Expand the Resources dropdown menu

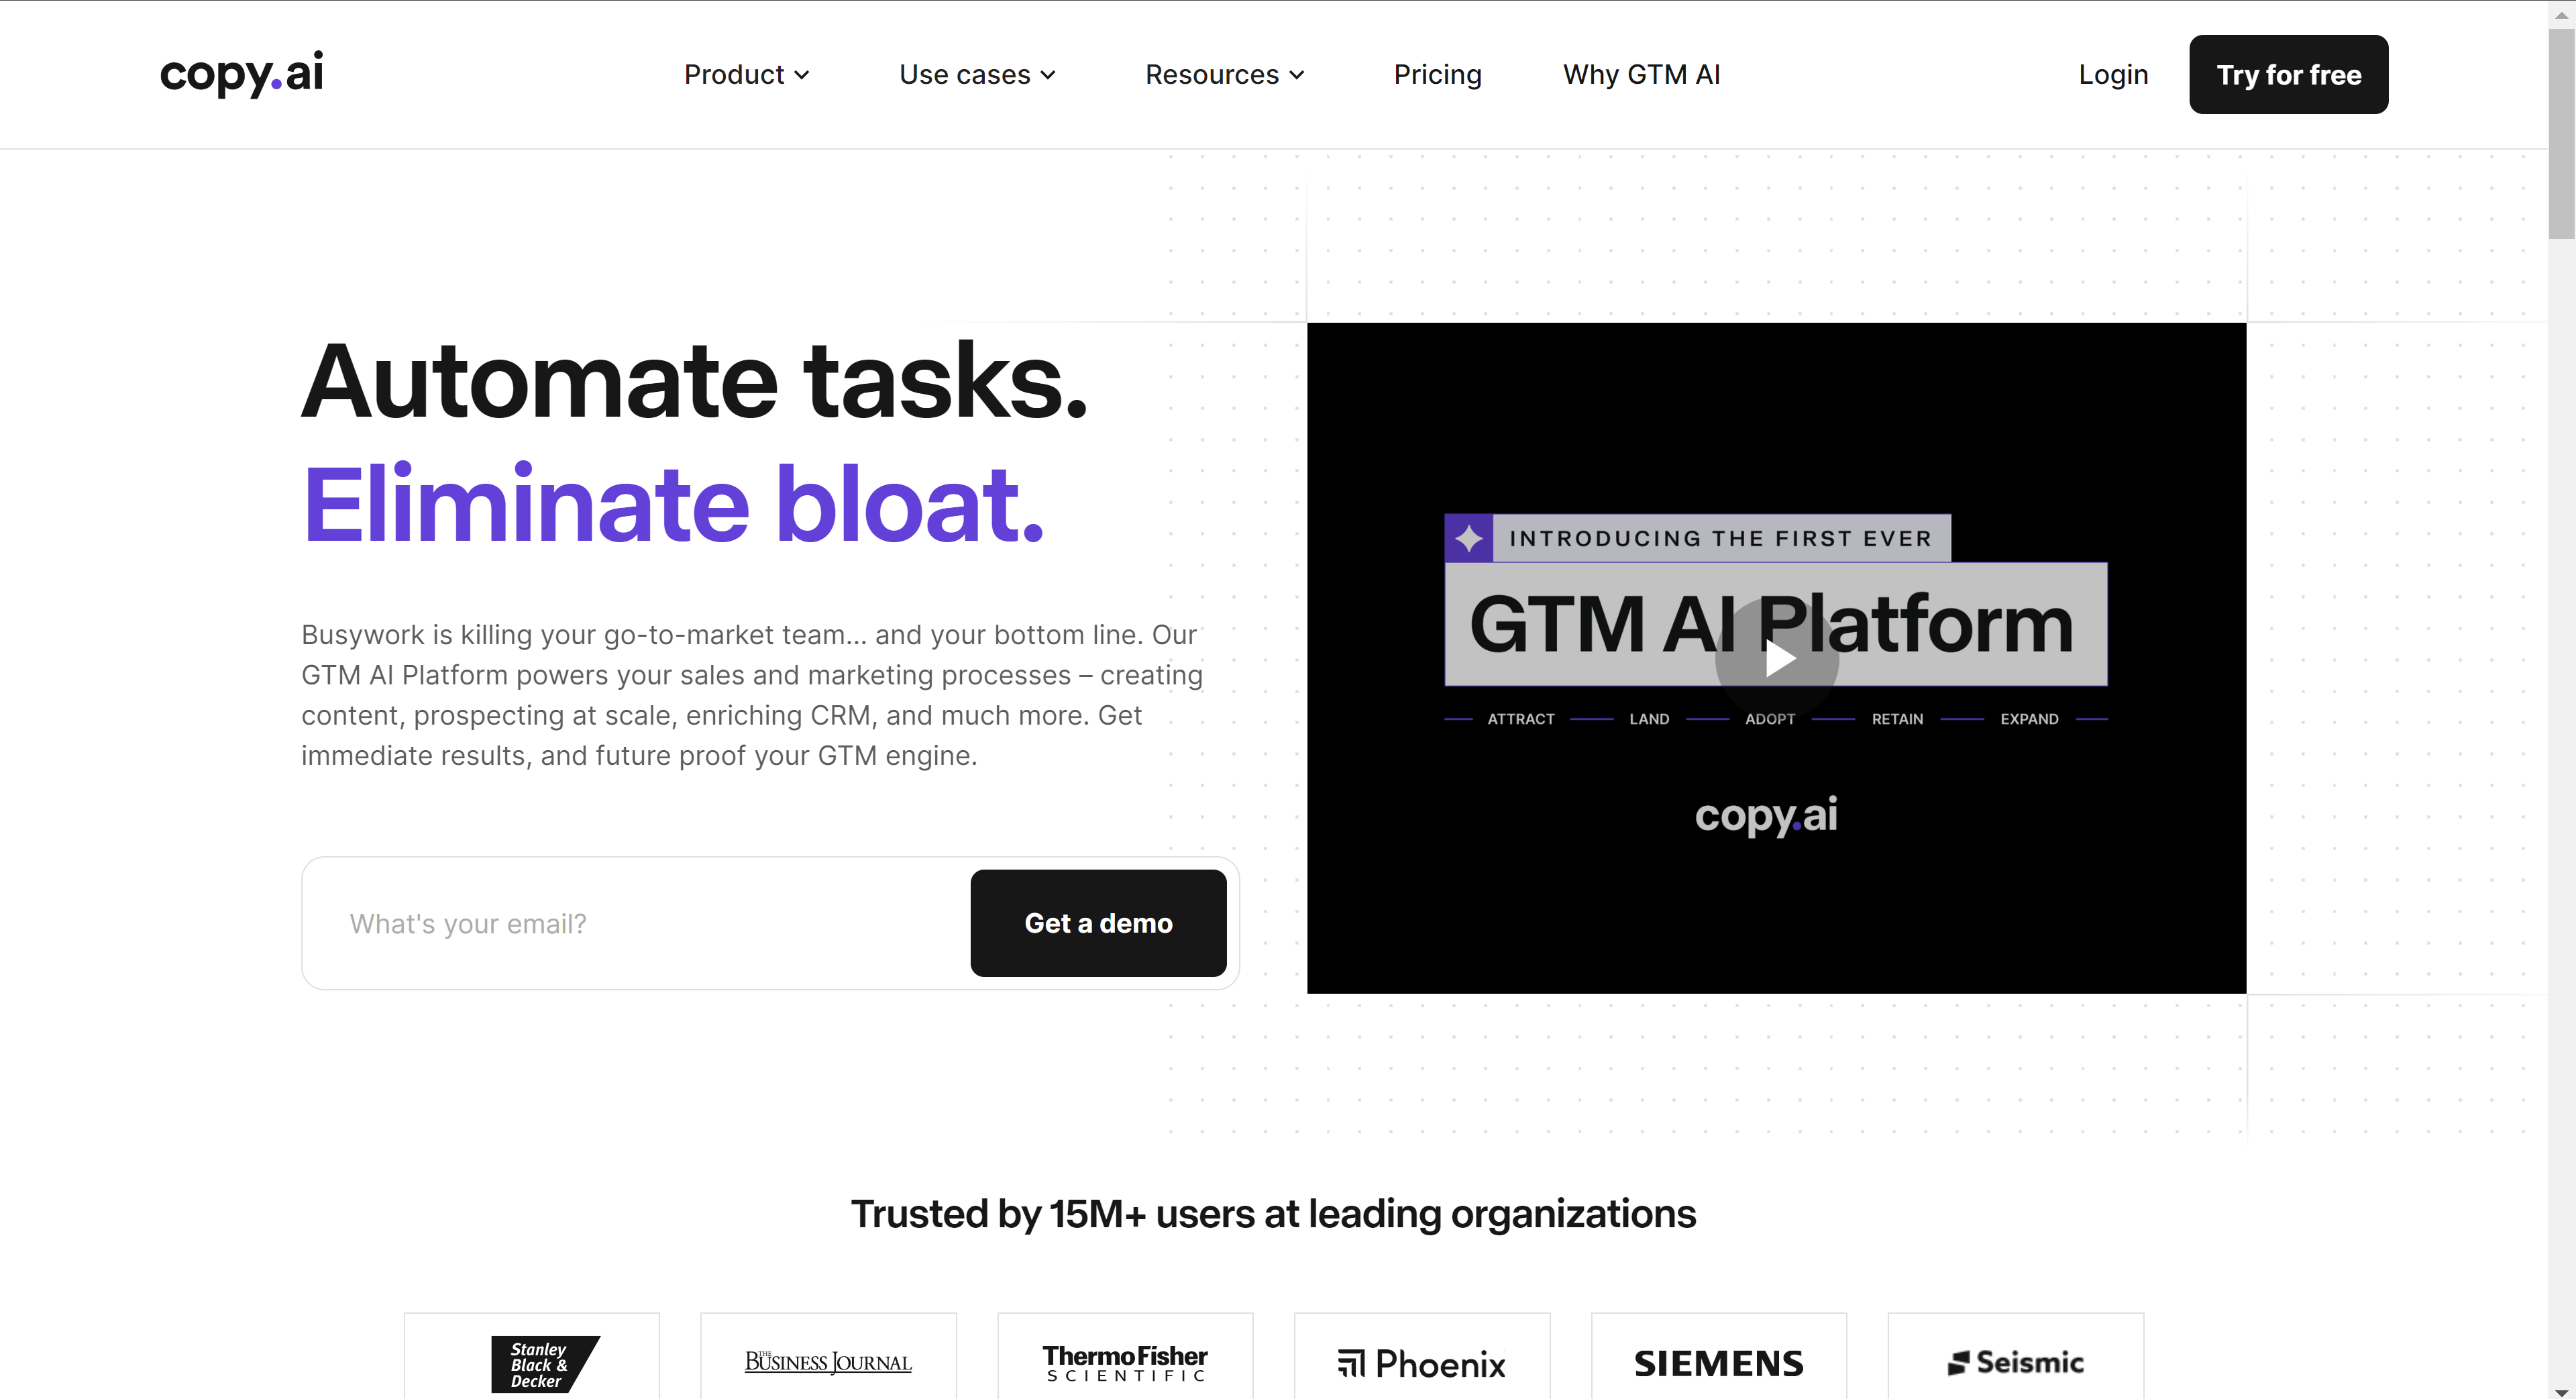1222,74
